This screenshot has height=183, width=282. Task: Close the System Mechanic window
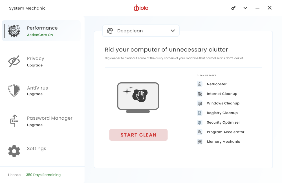[269, 8]
